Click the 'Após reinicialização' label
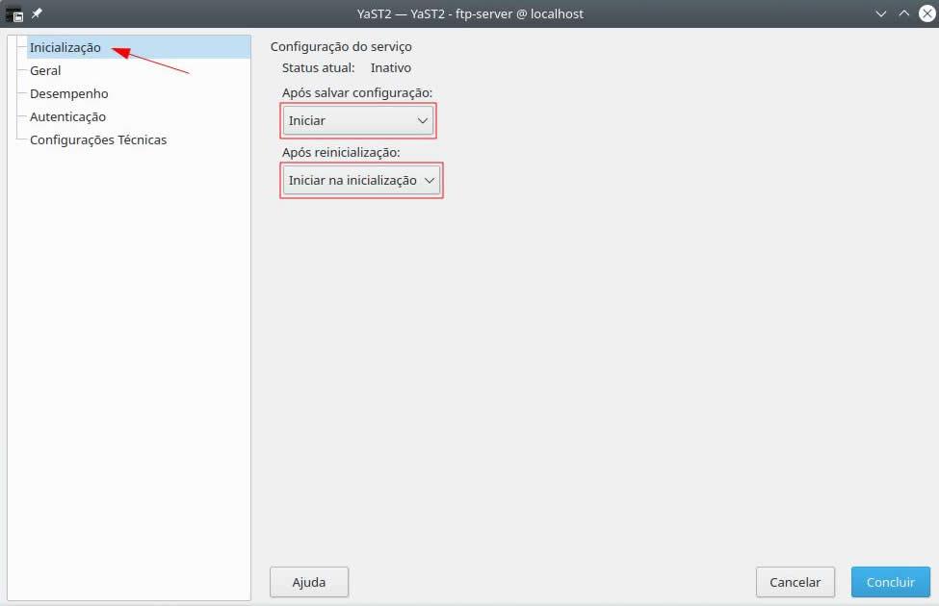939x606 pixels. pyautogui.click(x=341, y=152)
